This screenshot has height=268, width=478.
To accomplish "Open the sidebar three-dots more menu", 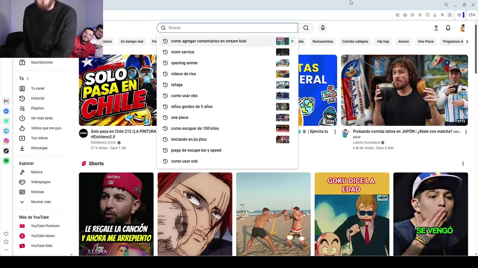I will tap(6, 250).
